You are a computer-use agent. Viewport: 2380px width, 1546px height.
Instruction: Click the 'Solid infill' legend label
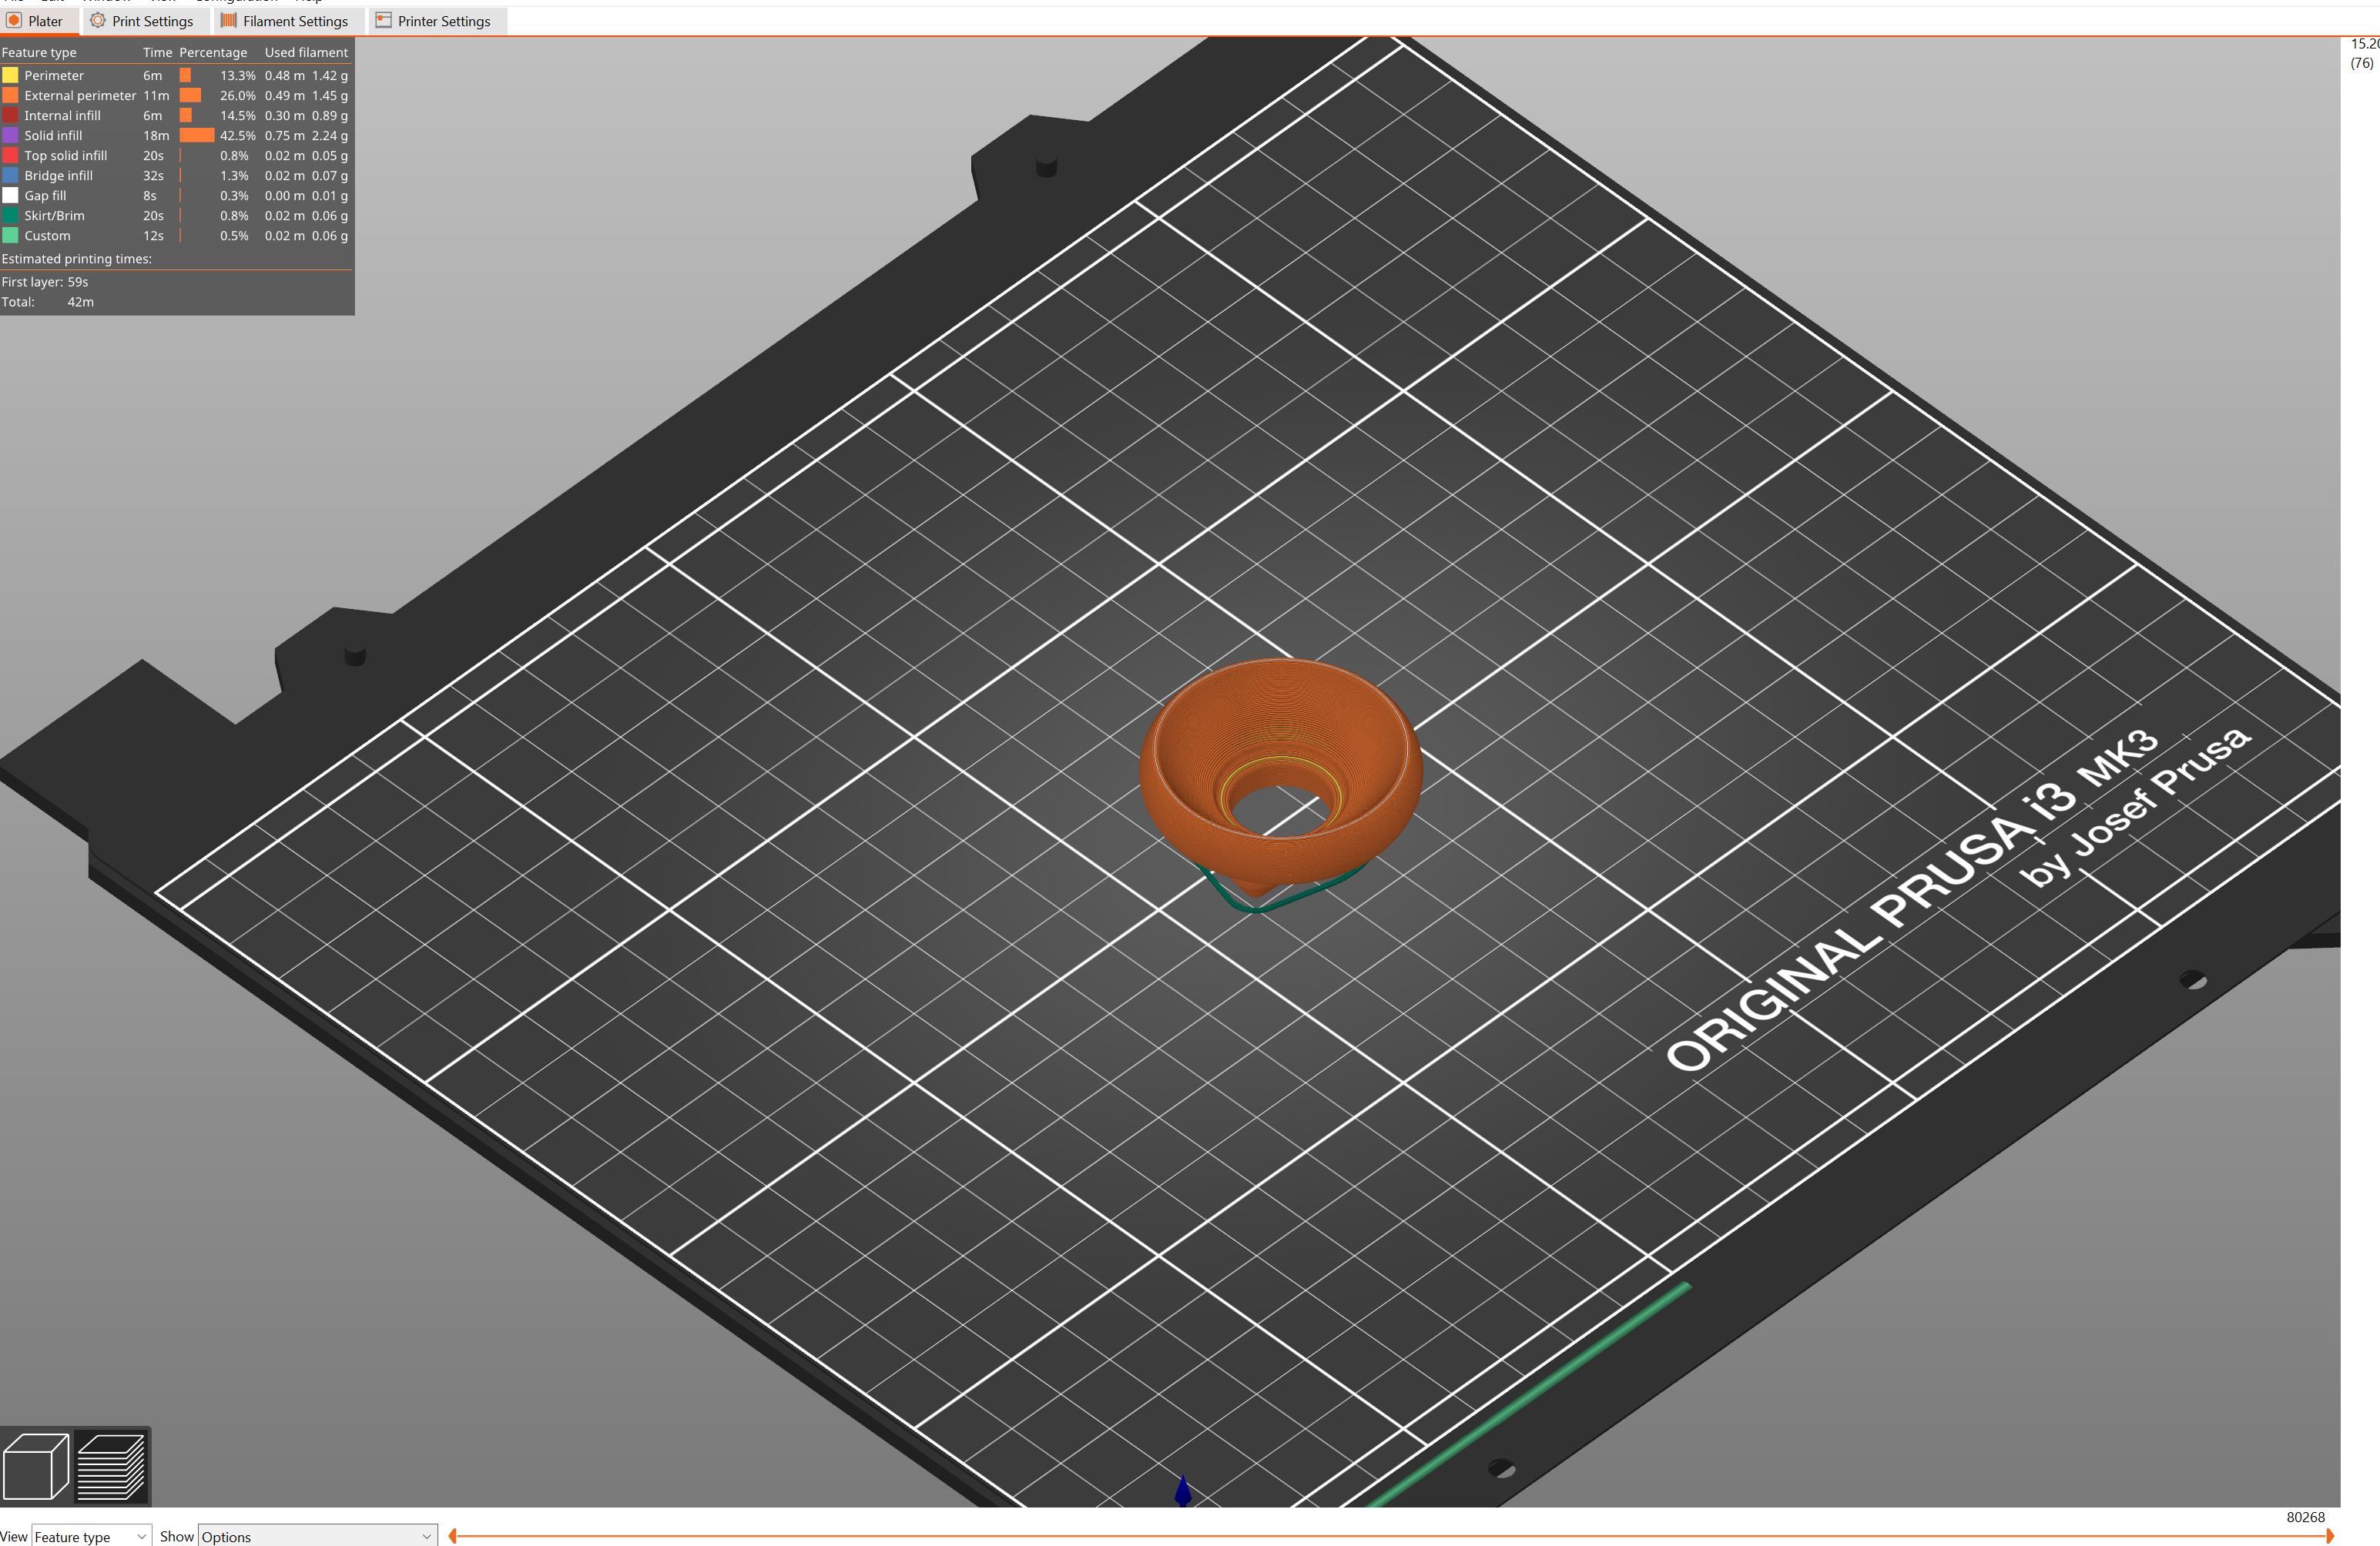pos(53,135)
